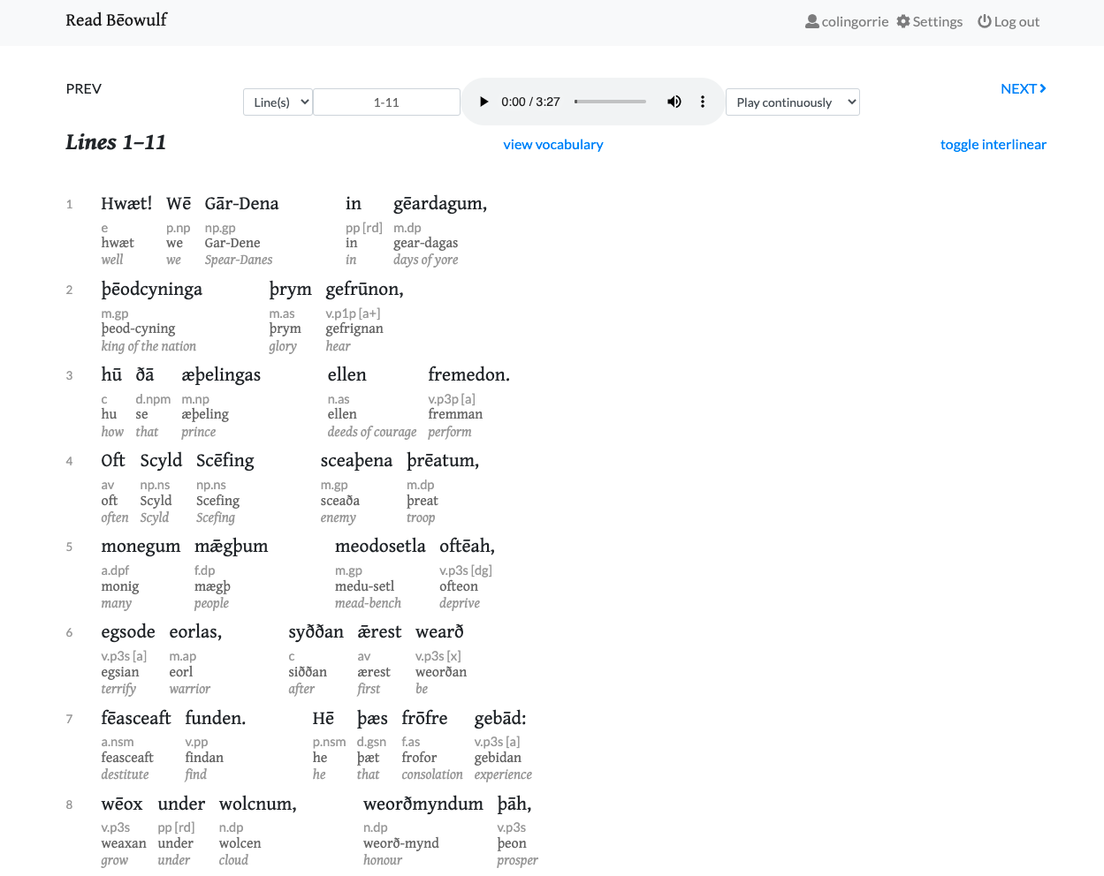This screenshot has height=876, width=1104.
Task: Click the audio time display 0:00 / 3:27
Action: point(530,102)
